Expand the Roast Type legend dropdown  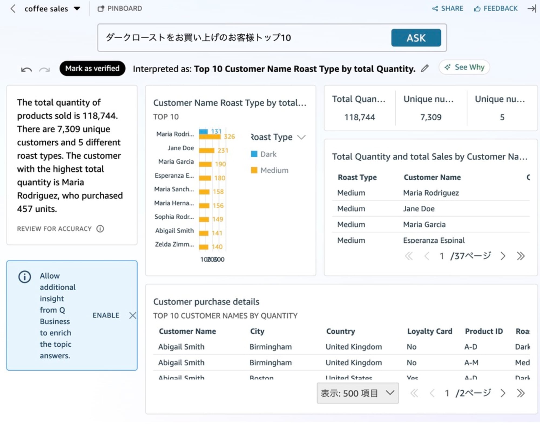coord(301,137)
